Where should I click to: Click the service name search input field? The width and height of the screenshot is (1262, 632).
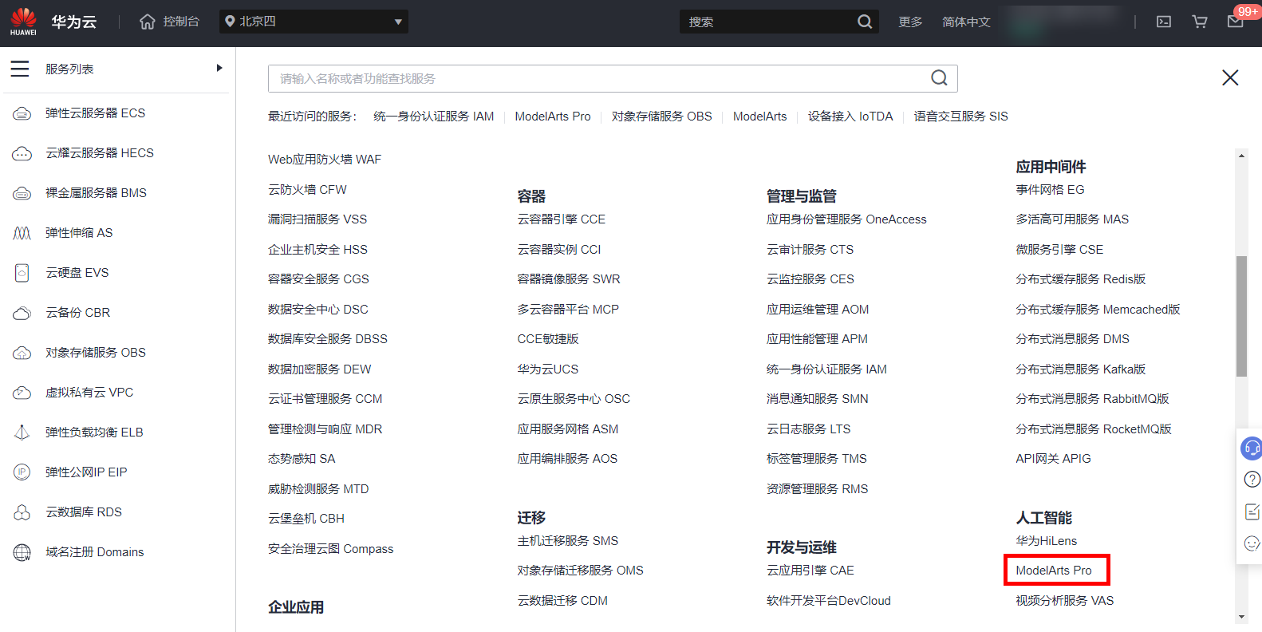598,78
